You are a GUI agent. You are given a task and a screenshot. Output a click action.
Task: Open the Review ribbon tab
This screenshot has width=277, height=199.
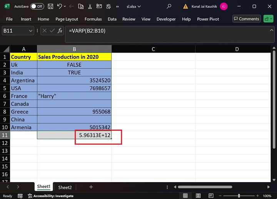click(129, 19)
